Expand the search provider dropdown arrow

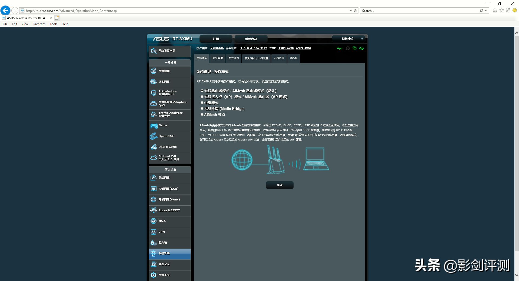[x=486, y=11]
